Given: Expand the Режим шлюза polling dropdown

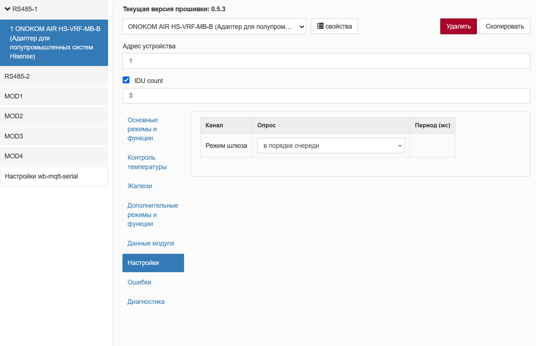Looking at the screenshot, I should tap(331, 146).
